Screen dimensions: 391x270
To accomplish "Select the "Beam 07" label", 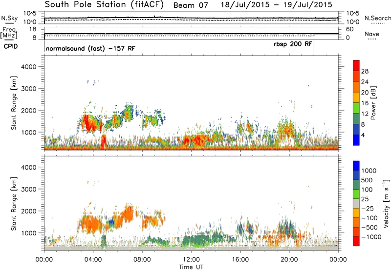I will (x=191, y=5).
